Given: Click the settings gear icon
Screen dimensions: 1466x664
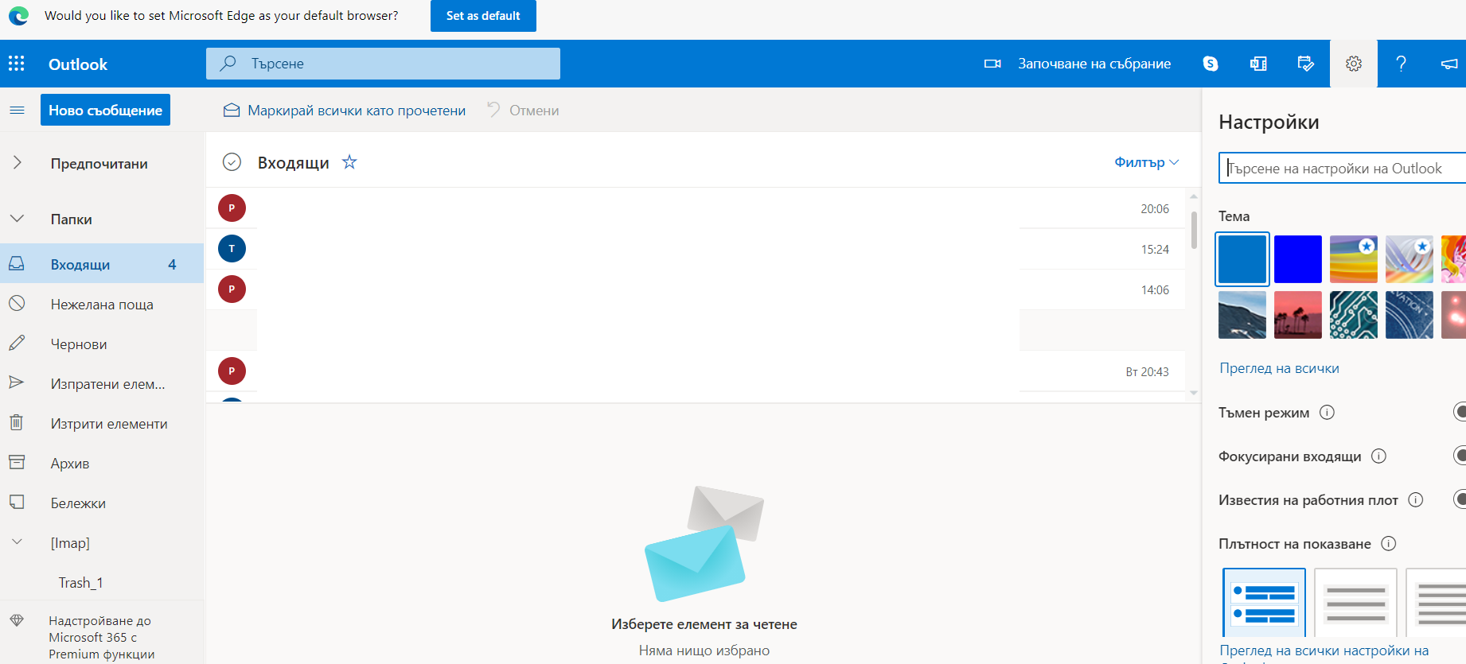Looking at the screenshot, I should pyautogui.click(x=1353, y=64).
